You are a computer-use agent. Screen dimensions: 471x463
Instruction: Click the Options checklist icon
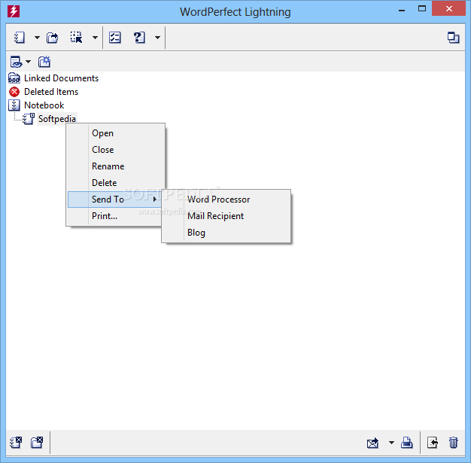pos(115,38)
